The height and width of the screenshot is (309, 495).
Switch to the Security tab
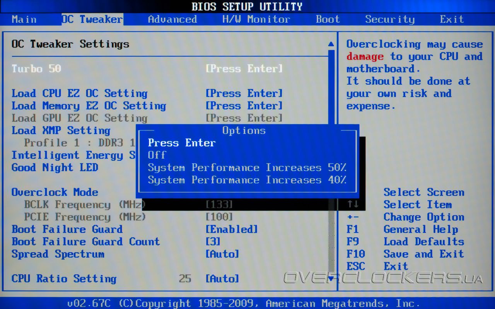(390, 19)
